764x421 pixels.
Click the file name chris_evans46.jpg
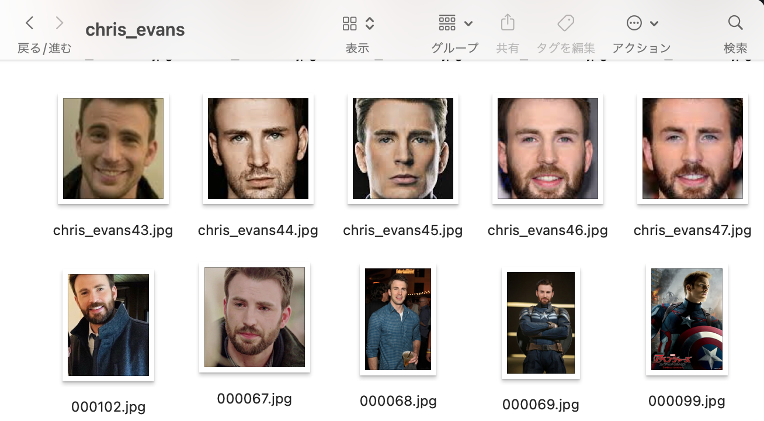548,230
